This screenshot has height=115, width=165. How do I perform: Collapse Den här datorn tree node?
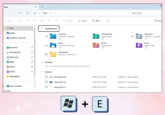(x=4, y=86)
